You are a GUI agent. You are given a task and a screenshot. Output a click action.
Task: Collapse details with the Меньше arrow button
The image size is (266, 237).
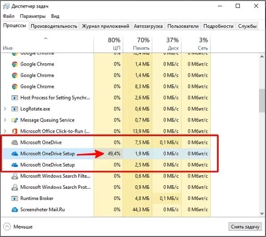click(7, 227)
